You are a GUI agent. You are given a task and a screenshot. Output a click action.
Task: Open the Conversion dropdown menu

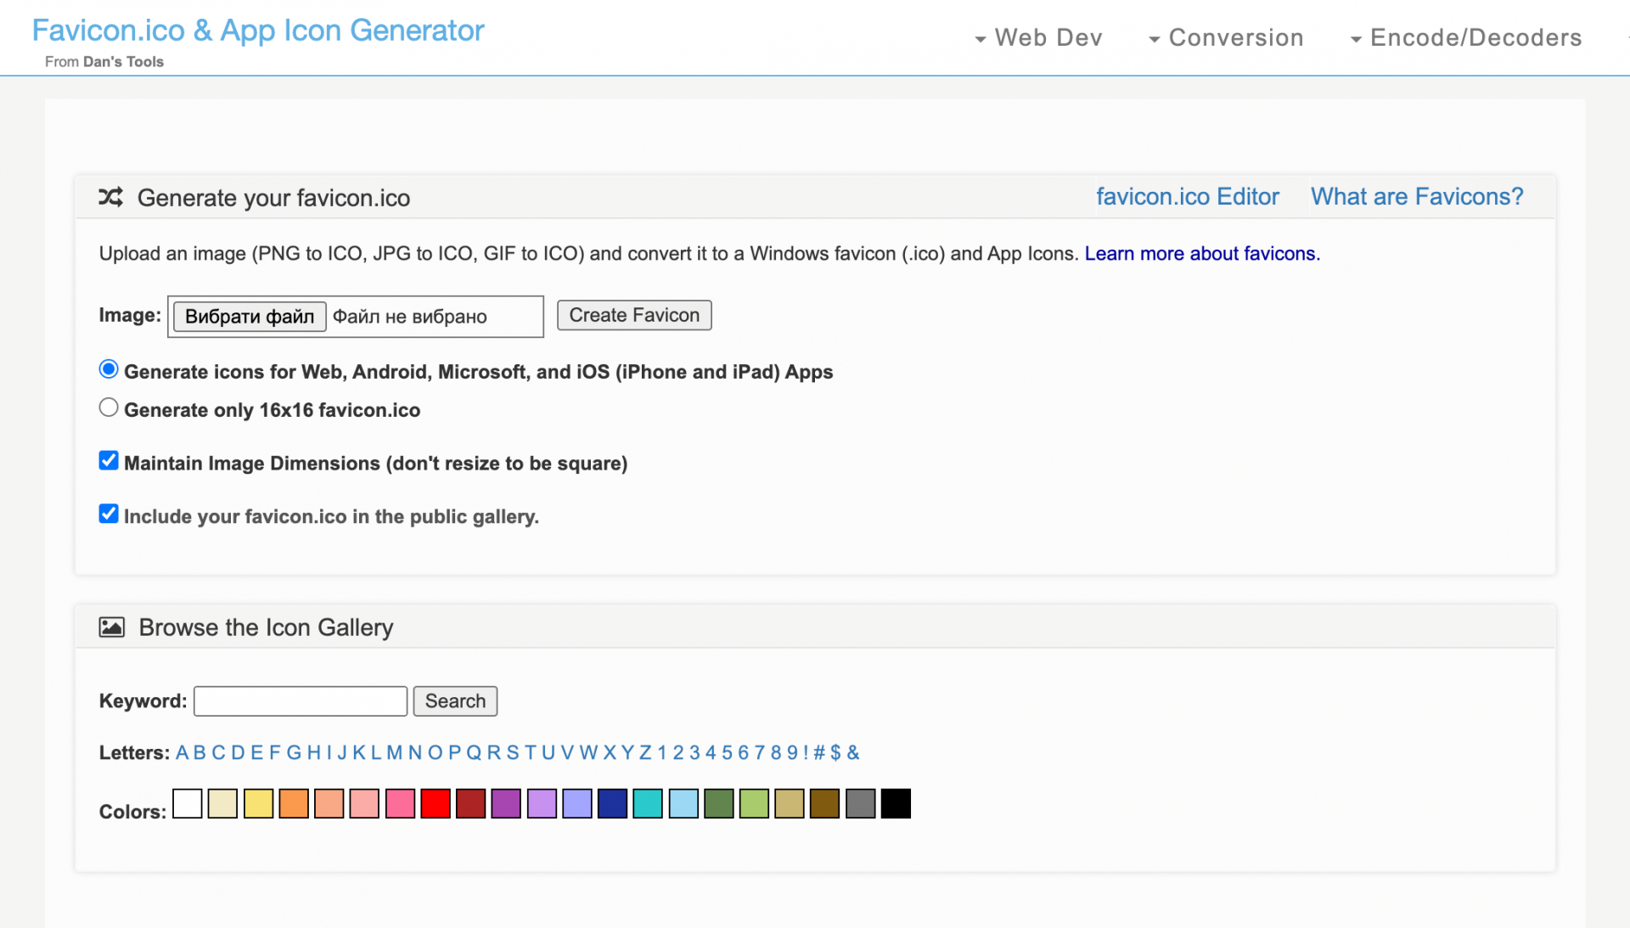pyautogui.click(x=1226, y=38)
